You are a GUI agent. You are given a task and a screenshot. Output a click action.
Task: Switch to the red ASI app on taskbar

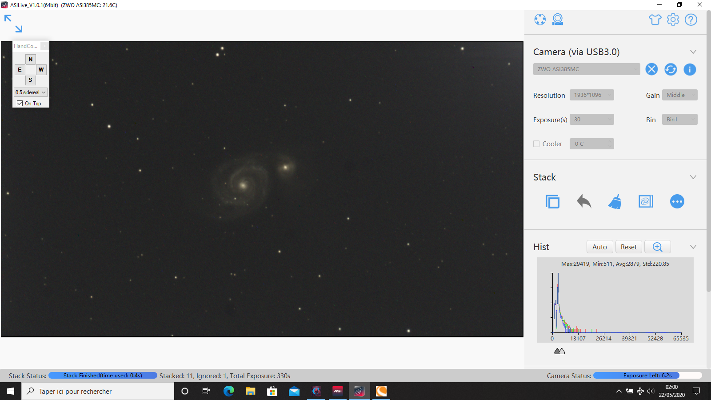pyautogui.click(x=338, y=391)
